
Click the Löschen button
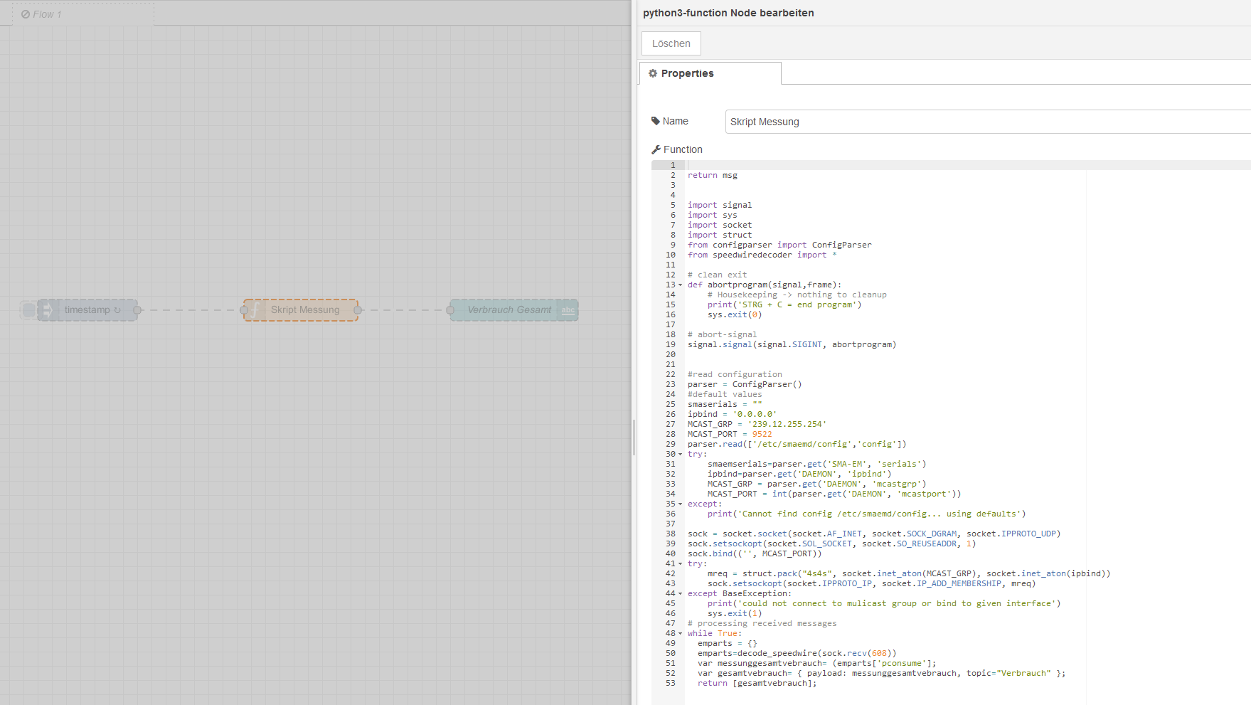[x=671, y=43]
